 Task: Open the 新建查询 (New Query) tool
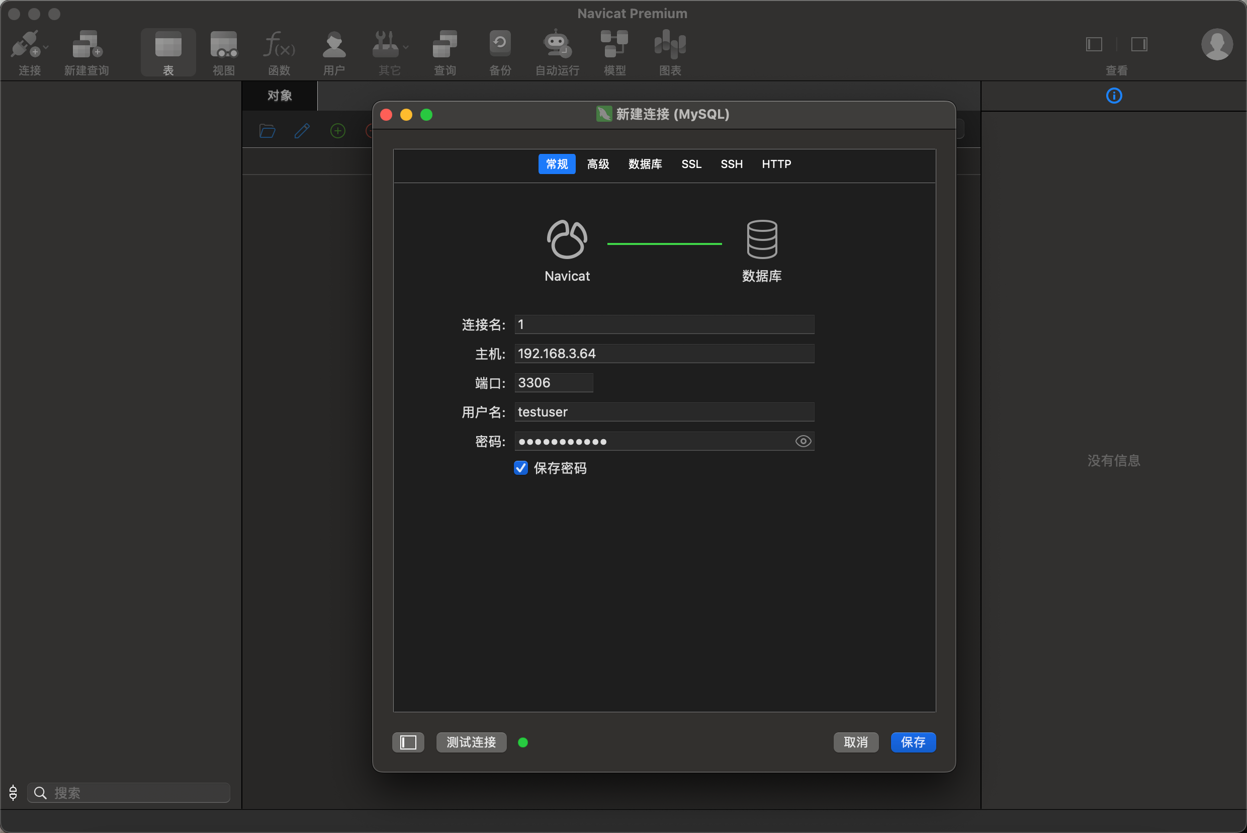pos(86,44)
